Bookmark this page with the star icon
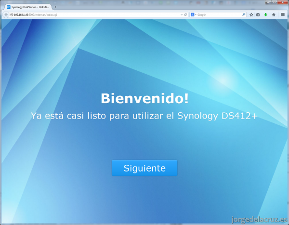 tap(251, 15)
